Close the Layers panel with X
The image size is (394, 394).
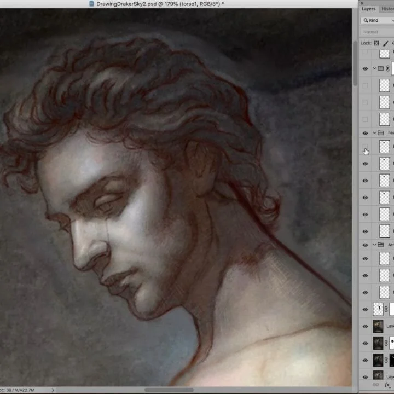click(x=361, y=3)
